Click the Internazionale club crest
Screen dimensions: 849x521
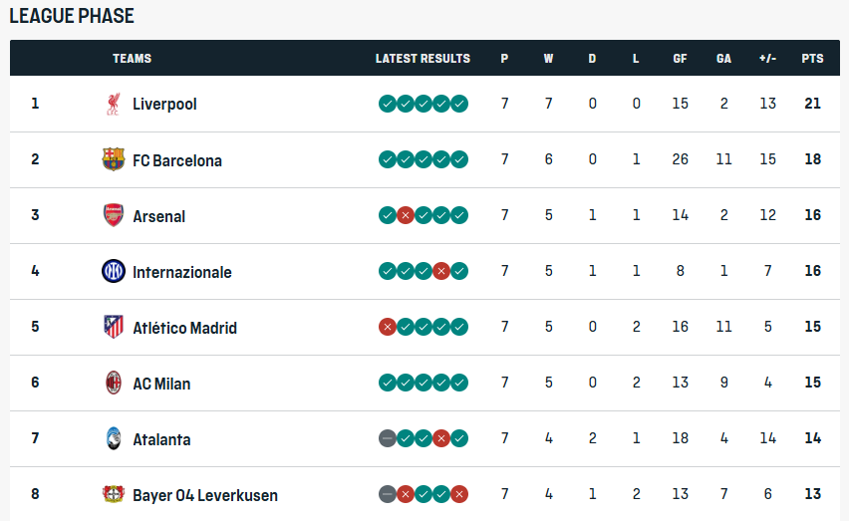[x=114, y=271]
